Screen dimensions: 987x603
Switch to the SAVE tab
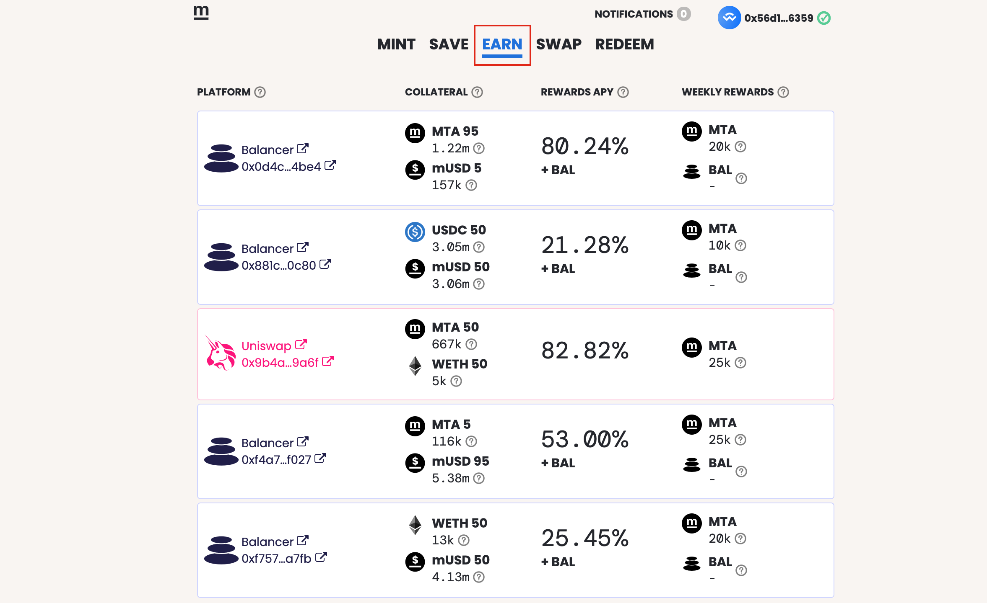coord(449,44)
